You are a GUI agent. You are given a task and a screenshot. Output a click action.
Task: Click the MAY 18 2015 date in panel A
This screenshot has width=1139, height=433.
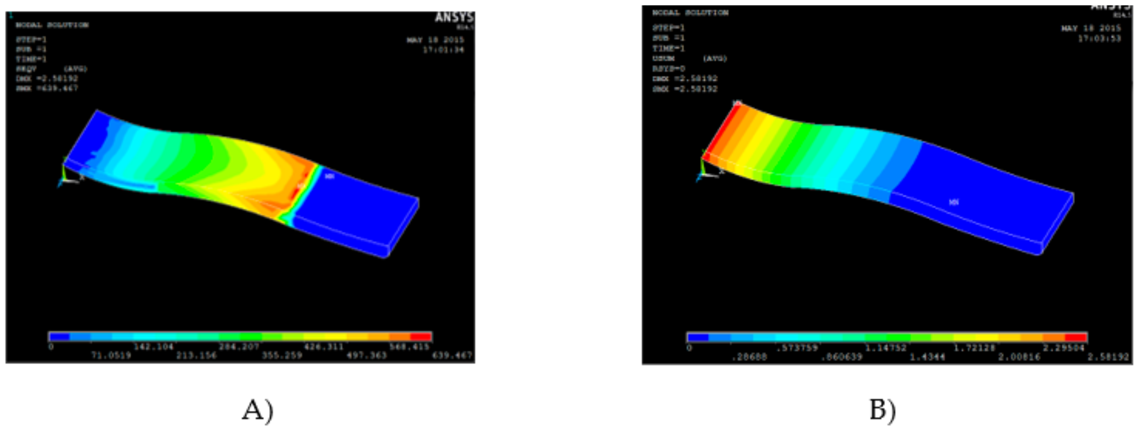click(x=435, y=40)
